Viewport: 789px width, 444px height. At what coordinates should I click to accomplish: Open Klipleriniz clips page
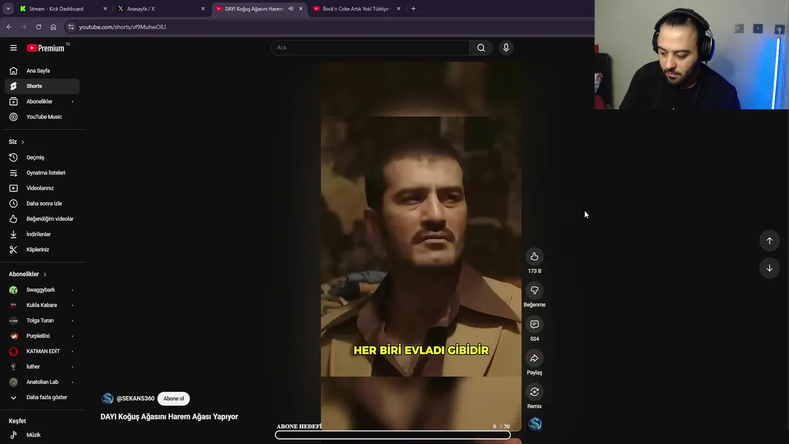point(42,250)
